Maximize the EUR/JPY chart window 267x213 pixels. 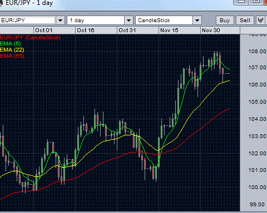pos(256,2)
